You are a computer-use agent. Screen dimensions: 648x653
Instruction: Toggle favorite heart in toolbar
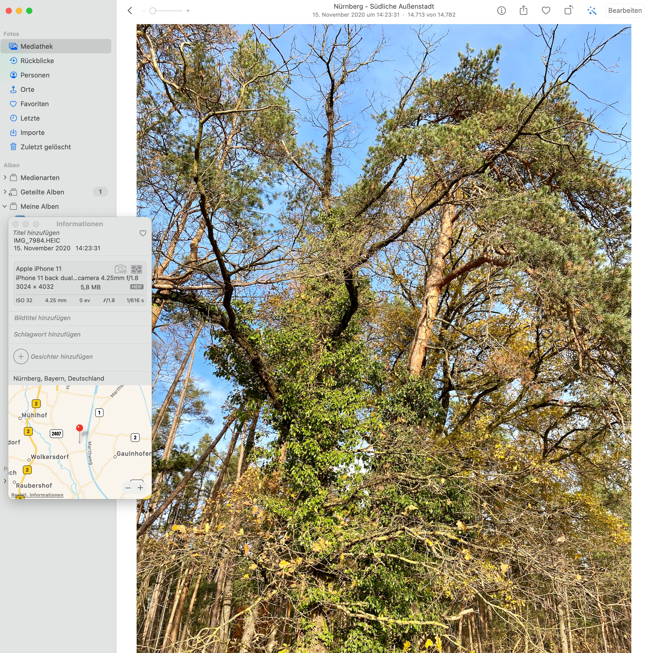546,11
